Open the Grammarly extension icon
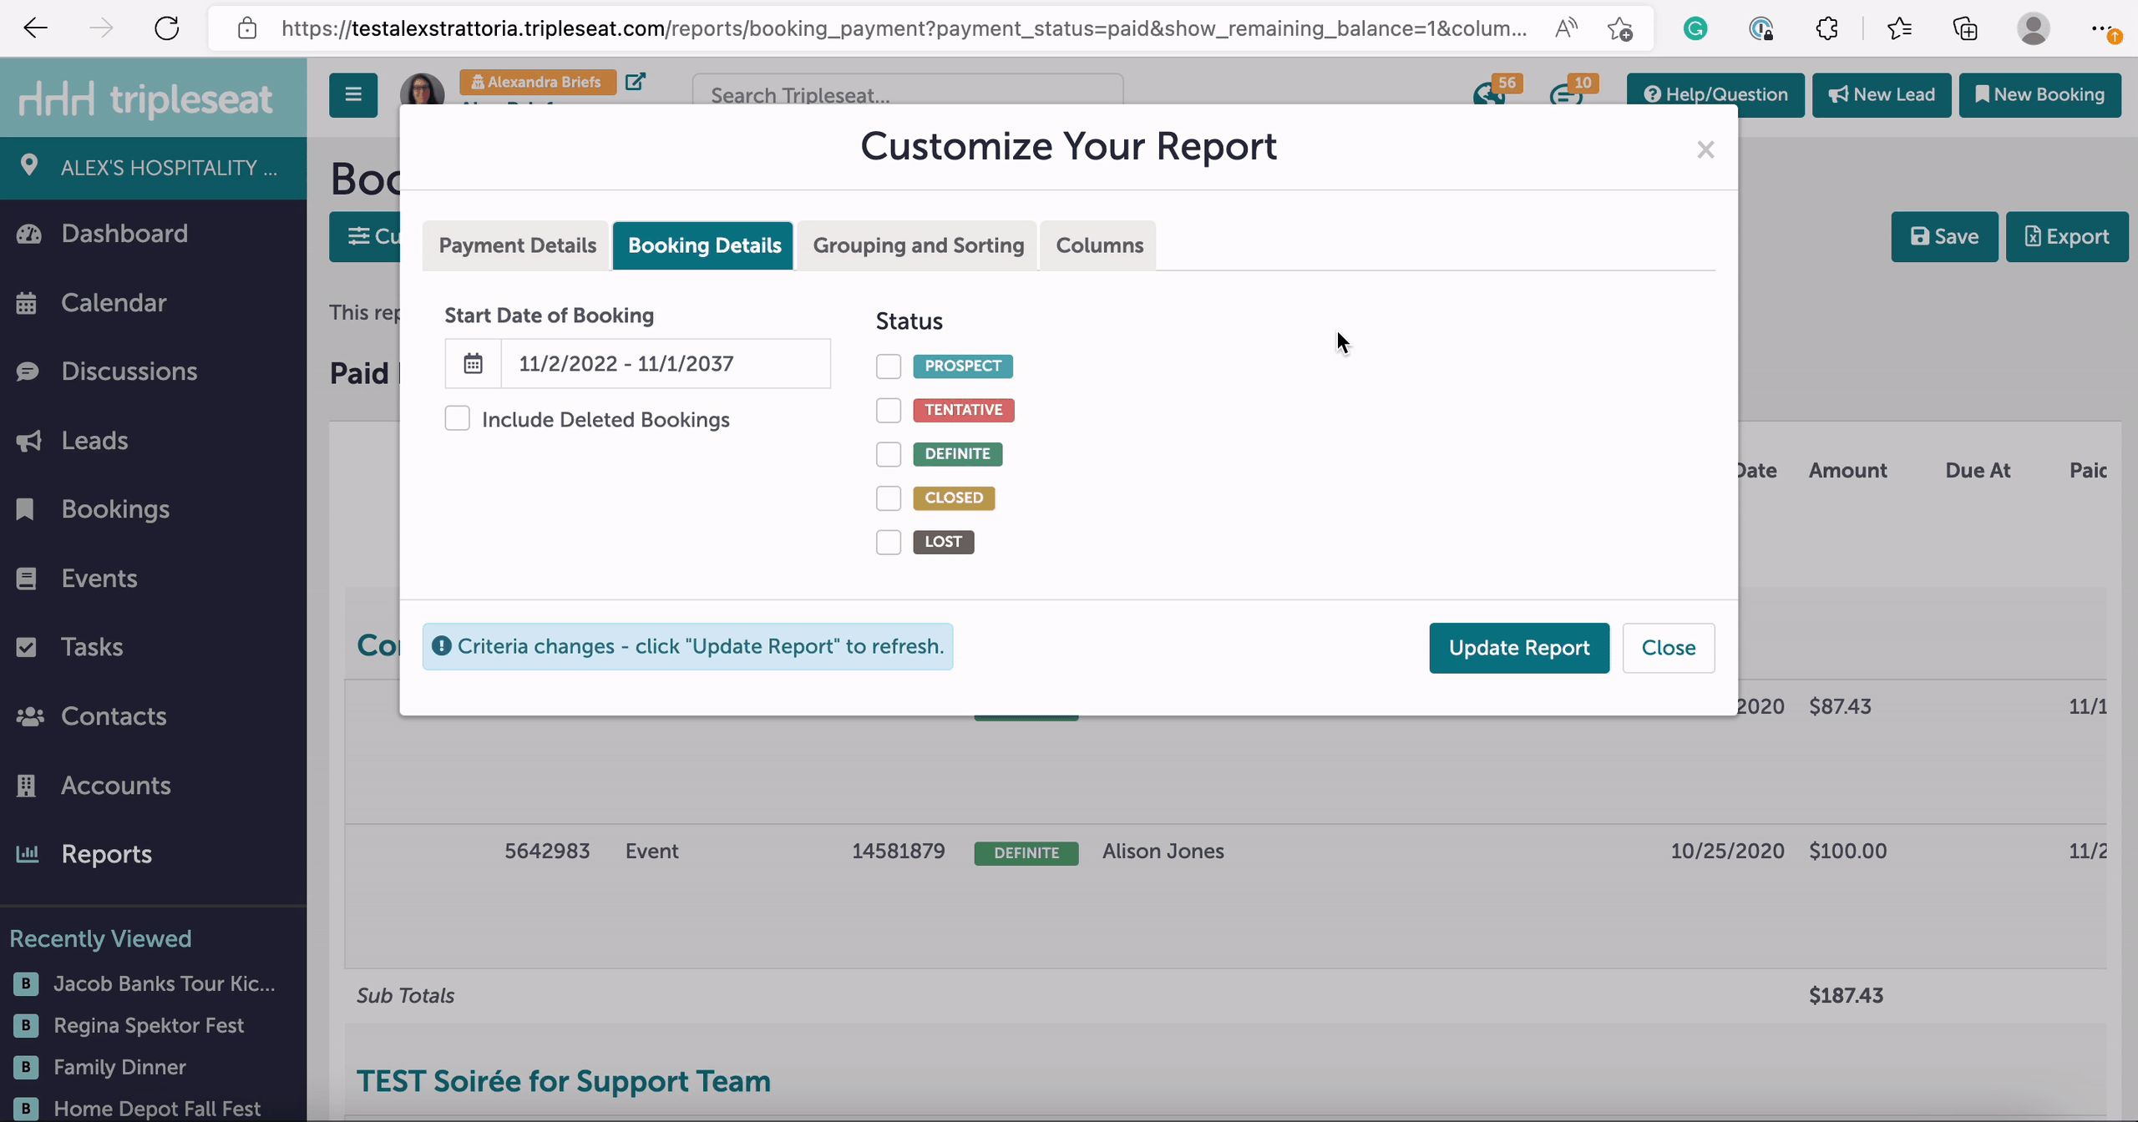The width and height of the screenshot is (2138, 1122). coord(1695,29)
